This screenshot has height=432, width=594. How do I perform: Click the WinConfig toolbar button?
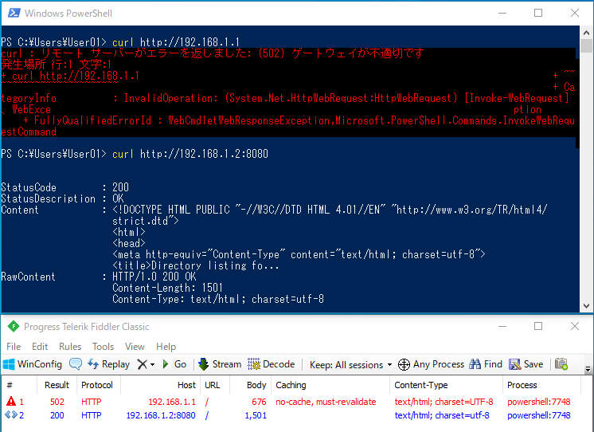[33, 364]
